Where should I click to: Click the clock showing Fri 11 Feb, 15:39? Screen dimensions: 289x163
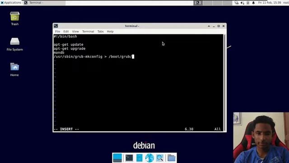(x=270, y=3)
